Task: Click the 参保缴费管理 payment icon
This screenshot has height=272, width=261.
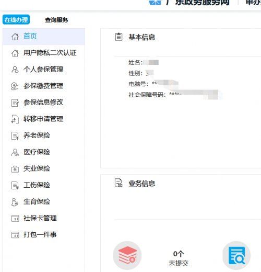Action: click(15, 86)
